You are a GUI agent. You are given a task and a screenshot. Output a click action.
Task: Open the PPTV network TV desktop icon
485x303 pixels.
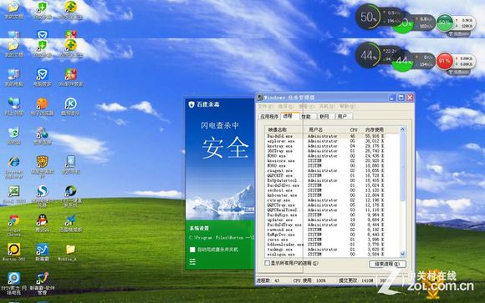point(13,278)
